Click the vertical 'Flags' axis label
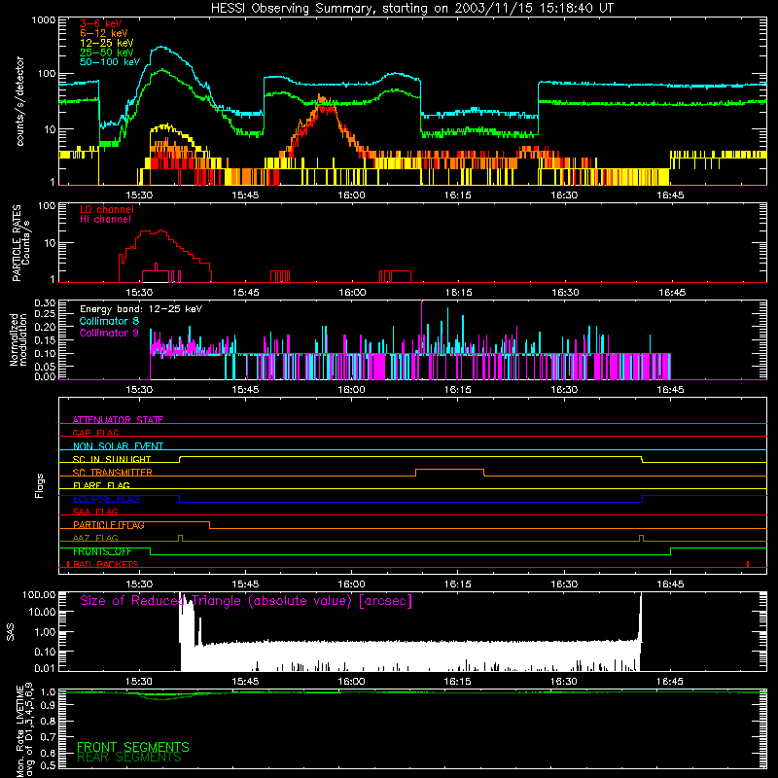 point(40,485)
